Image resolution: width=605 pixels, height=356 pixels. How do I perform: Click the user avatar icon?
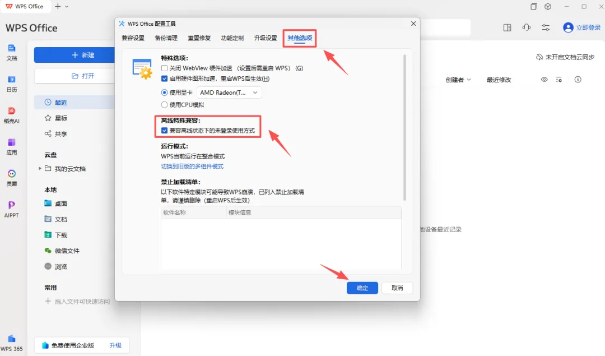point(568,27)
